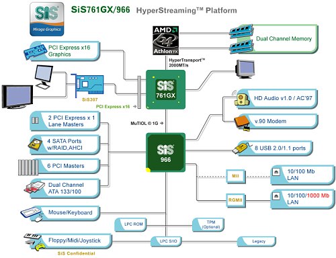Click the CRT monitor icon by 761GX
This screenshot has width=336, height=258.
click(245, 69)
